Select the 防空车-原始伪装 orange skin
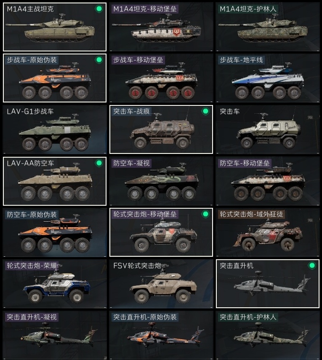The height and width of the screenshot is (360, 322). [55, 232]
